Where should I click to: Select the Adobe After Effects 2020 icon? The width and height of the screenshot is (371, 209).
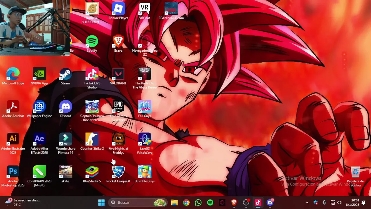(39, 144)
